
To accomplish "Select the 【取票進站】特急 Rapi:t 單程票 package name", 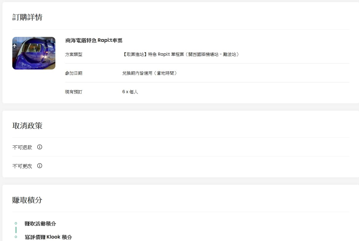I will coord(181,54).
